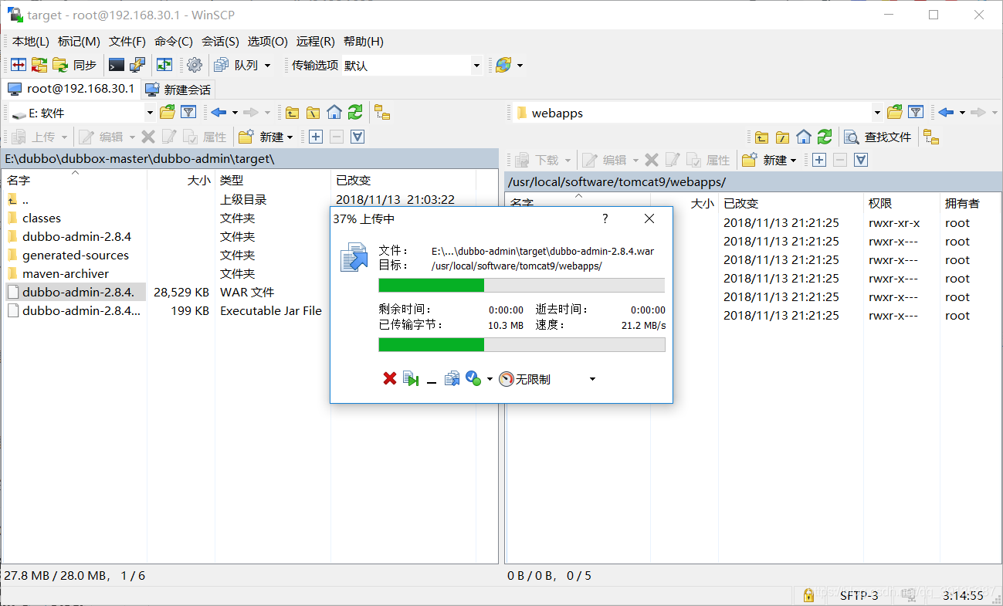Toggle the remote directory tree icon
Screen dimensions: 1003x606
(x=932, y=137)
